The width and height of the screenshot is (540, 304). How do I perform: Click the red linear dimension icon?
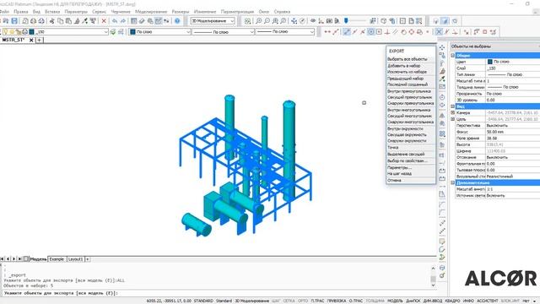327,32
